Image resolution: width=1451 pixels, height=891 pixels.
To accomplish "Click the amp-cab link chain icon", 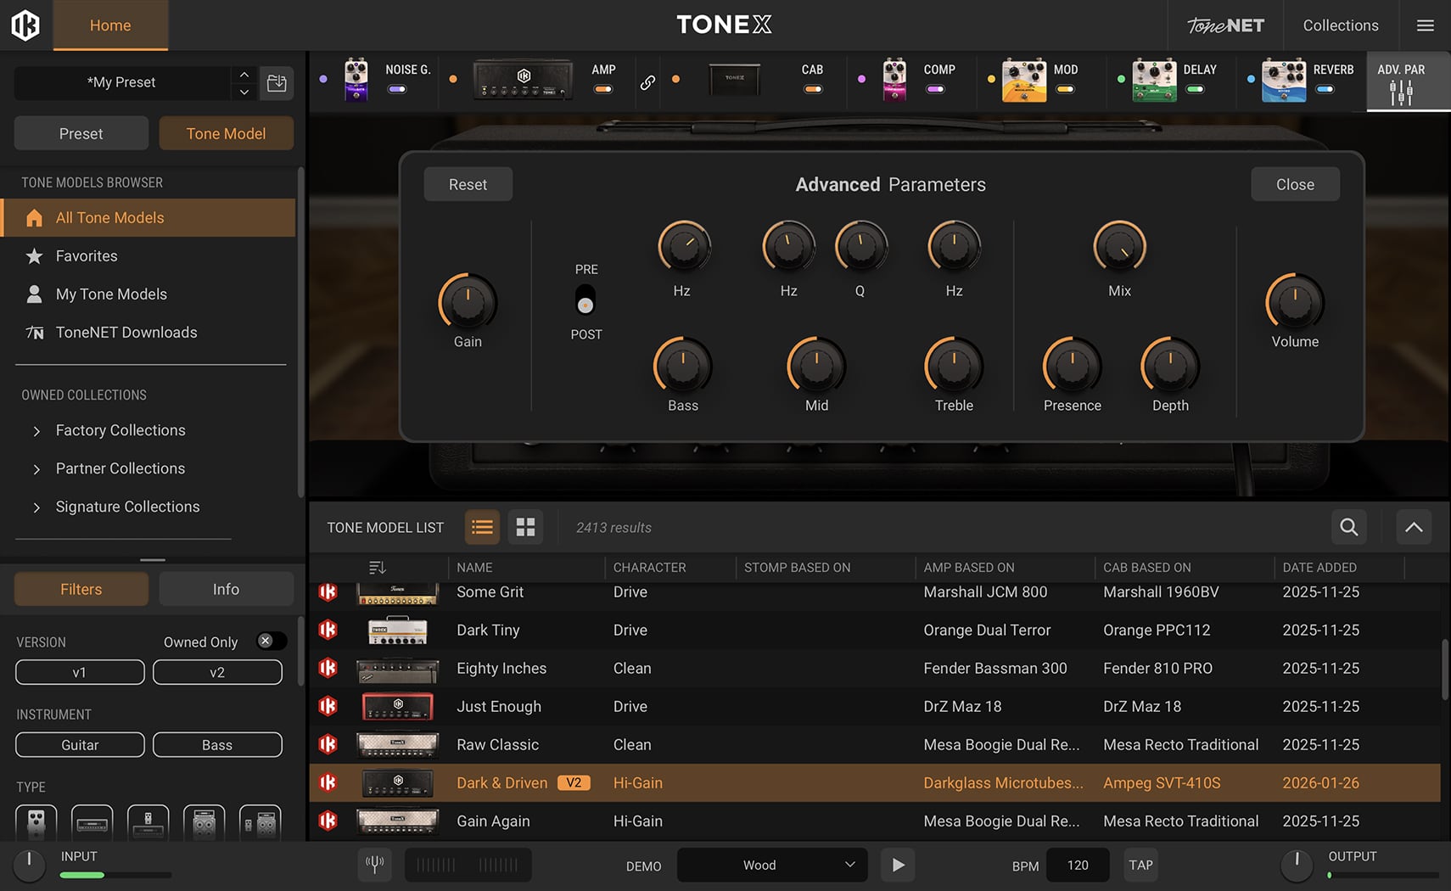I will pos(647,82).
